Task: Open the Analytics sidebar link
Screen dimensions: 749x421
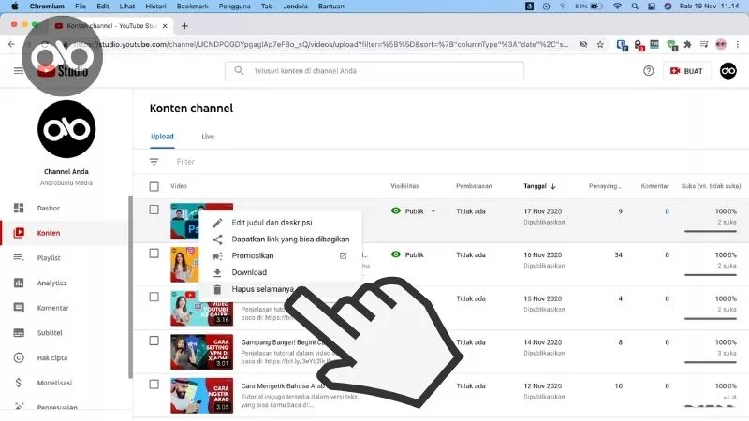Action: tap(52, 283)
